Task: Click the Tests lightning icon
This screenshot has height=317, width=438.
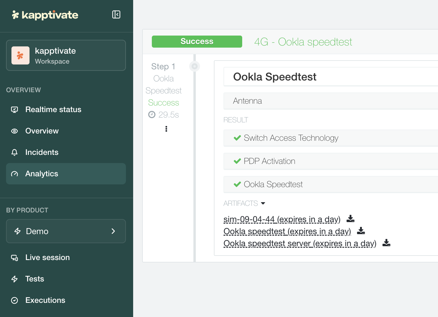Action: coord(14,279)
